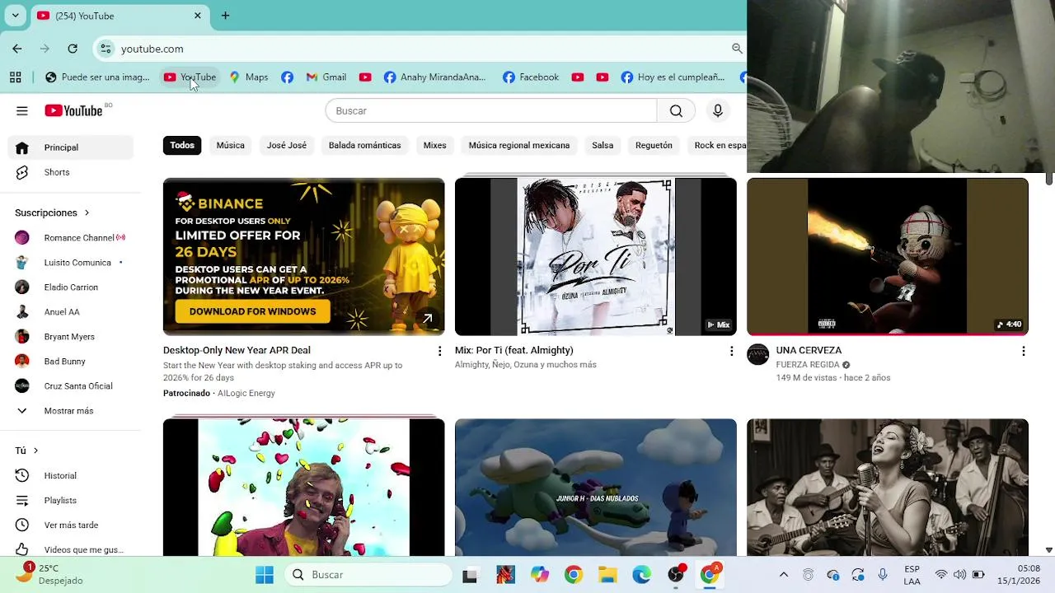Screen dimensions: 1055x593
Task: Open options menu for UNA CERVEZA video
Action: 1023,351
